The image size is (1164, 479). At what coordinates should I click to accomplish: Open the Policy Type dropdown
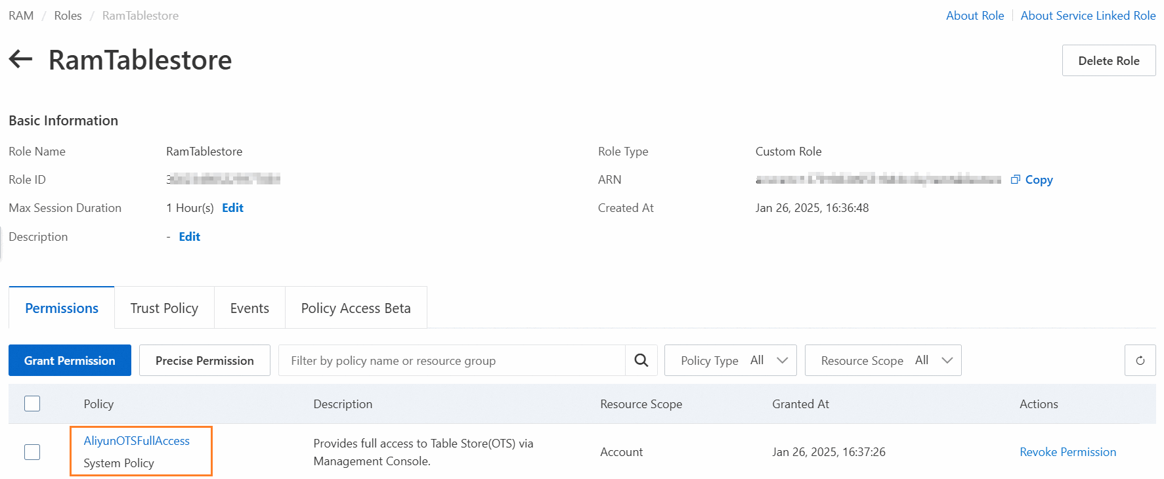pyautogui.click(x=730, y=360)
